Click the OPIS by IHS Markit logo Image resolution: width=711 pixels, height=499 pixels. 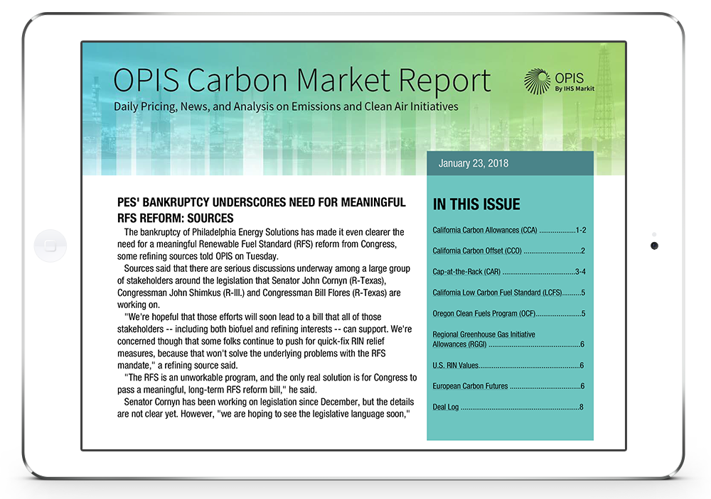559,82
